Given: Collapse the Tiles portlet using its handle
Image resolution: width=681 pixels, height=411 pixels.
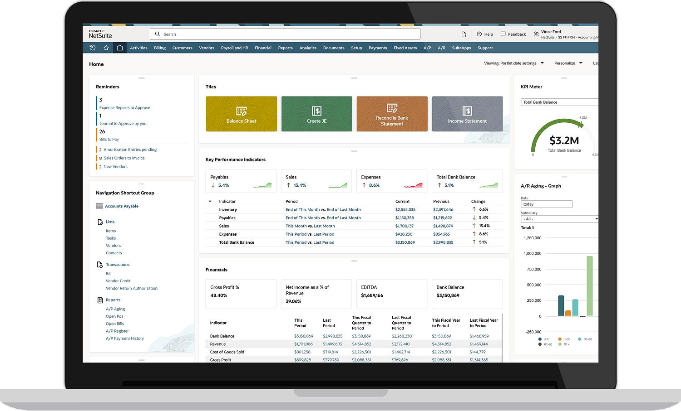Looking at the screenshot, I should (x=354, y=78).
